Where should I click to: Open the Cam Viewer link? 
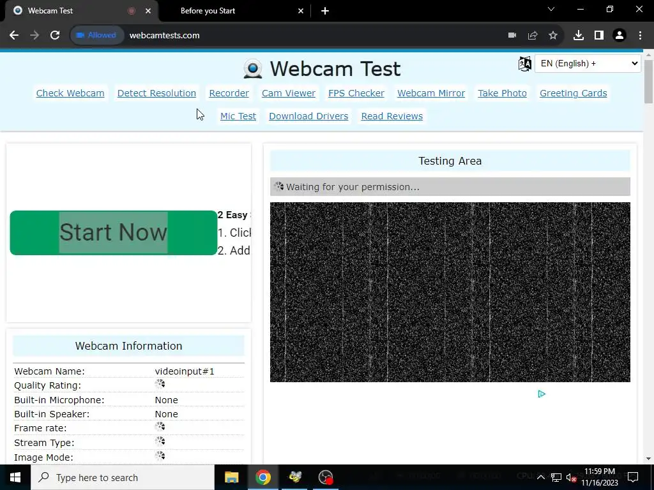[x=289, y=93]
